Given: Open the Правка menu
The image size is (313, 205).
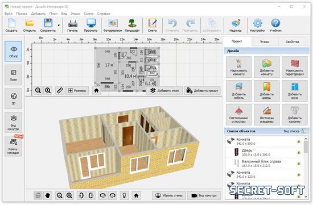Looking at the screenshot, I should (22, 14).
